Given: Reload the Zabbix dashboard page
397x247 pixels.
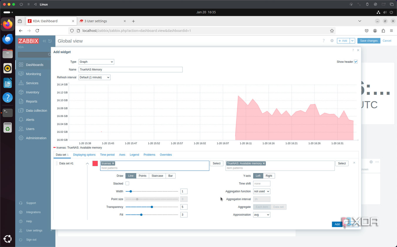Looking at the screenshot, I should pos(37,31).
